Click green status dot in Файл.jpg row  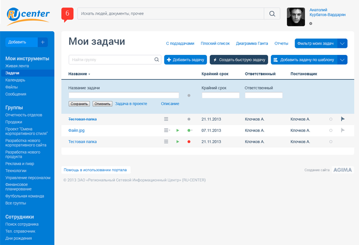coord(190,130)
